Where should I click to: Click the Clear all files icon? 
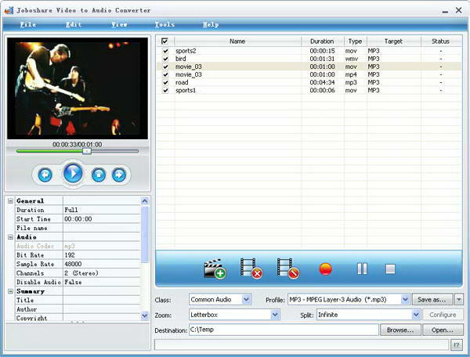tap(287, 269)
